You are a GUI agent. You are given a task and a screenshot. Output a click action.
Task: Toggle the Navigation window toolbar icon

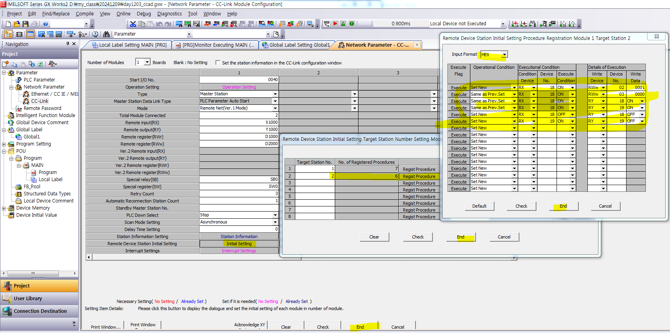coord(8,34)
